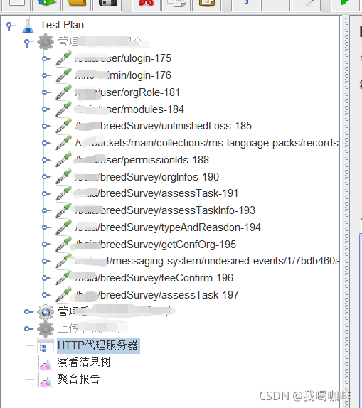Select the ulogin-175 request label
The image size is (362, 408).
pos(123,58)
